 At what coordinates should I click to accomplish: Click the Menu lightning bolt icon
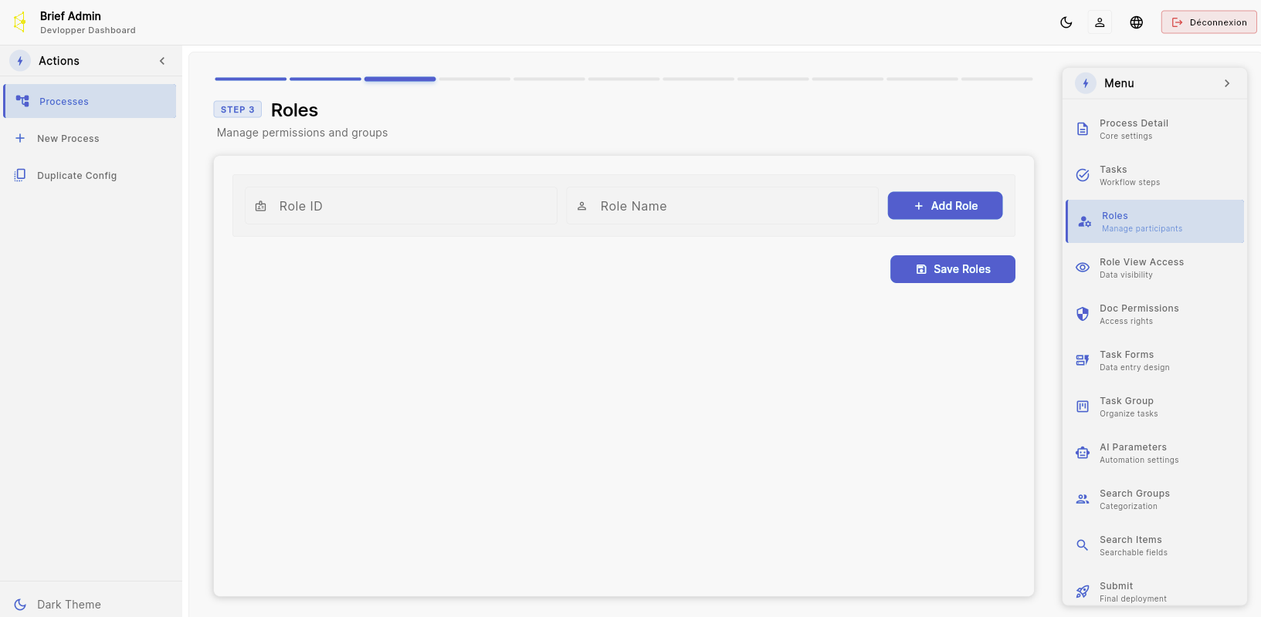(1086, 83)
